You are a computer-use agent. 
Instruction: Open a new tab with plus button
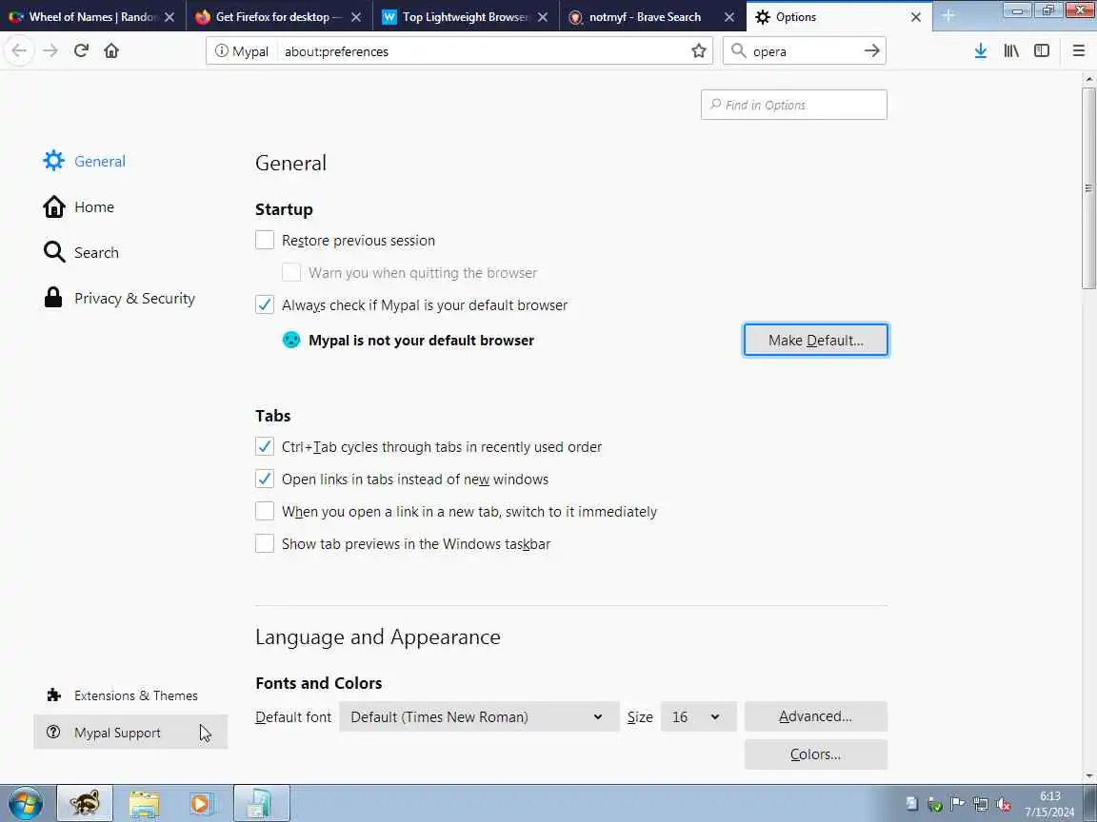(x=948, y=16)
